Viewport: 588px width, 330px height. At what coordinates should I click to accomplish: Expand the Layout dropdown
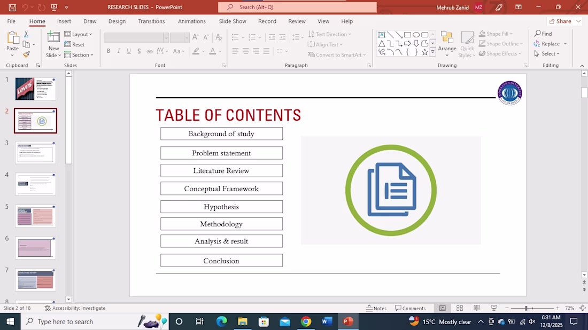click(79, 34)
